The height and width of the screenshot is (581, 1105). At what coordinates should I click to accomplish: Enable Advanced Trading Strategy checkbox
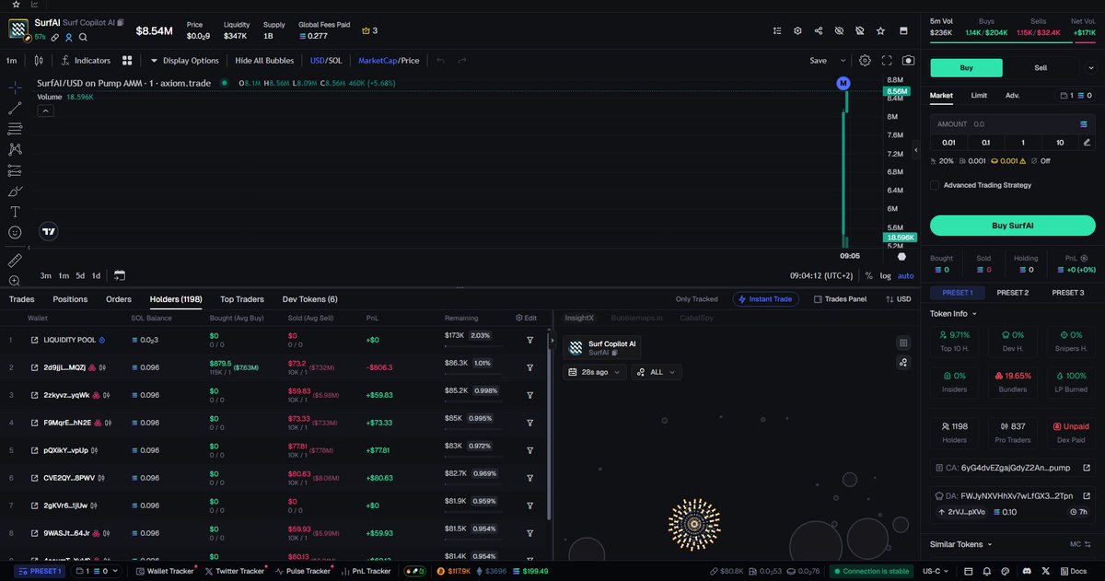click(x=935, y=185)
